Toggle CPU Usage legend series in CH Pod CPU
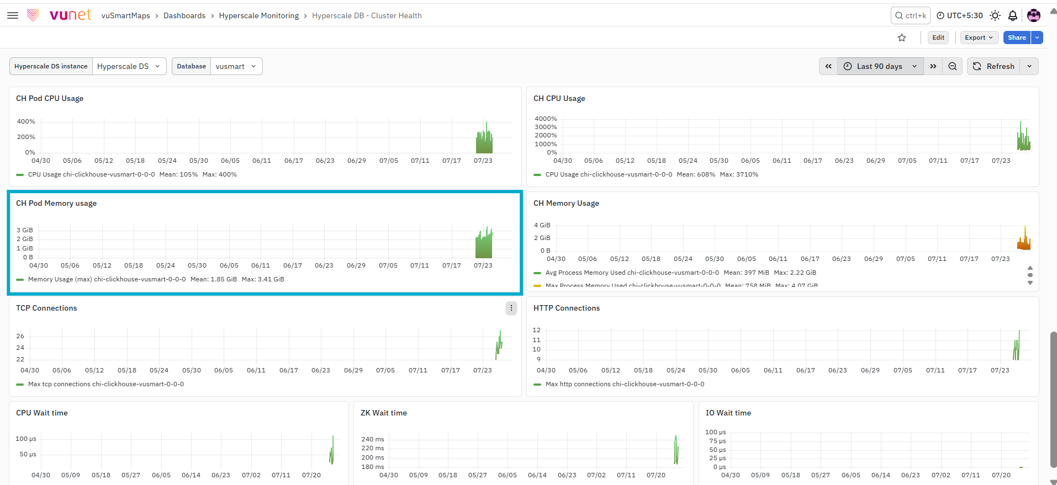Image resolution: width=1057 pixels, height=485 pixels. point(91,174)
